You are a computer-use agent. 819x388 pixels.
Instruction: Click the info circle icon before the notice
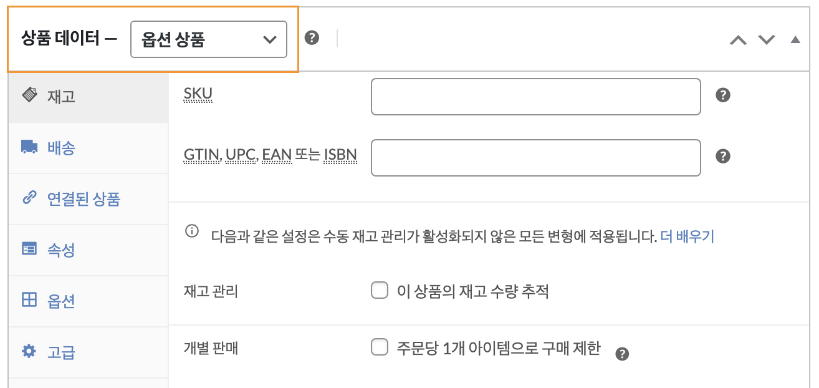(x=192, y=232)
